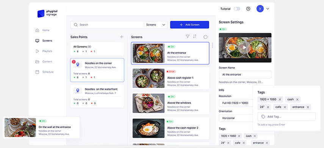324x148 pixels.
Task: Open the Home section in sidebar
Action: click(42, 30)
